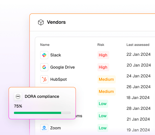Open the HubSpot vendor name
The height and width of the screenshot is (135, 155).
click(x=58, y=79)
